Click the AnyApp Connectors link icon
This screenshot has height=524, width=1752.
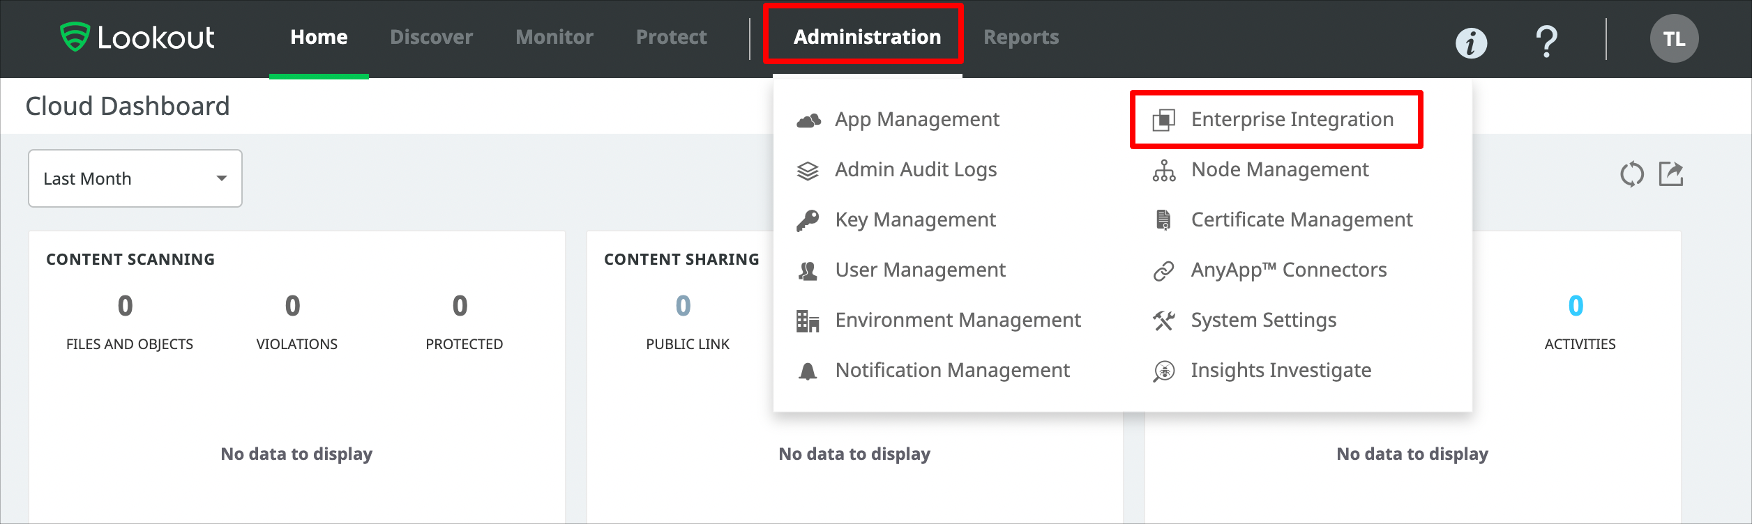pyautogui.click(x=1163, y=271)
